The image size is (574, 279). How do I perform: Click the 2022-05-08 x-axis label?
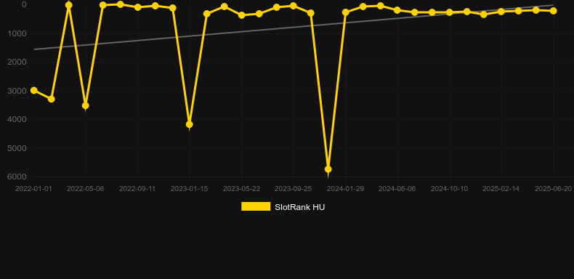[x=85, y=189]
